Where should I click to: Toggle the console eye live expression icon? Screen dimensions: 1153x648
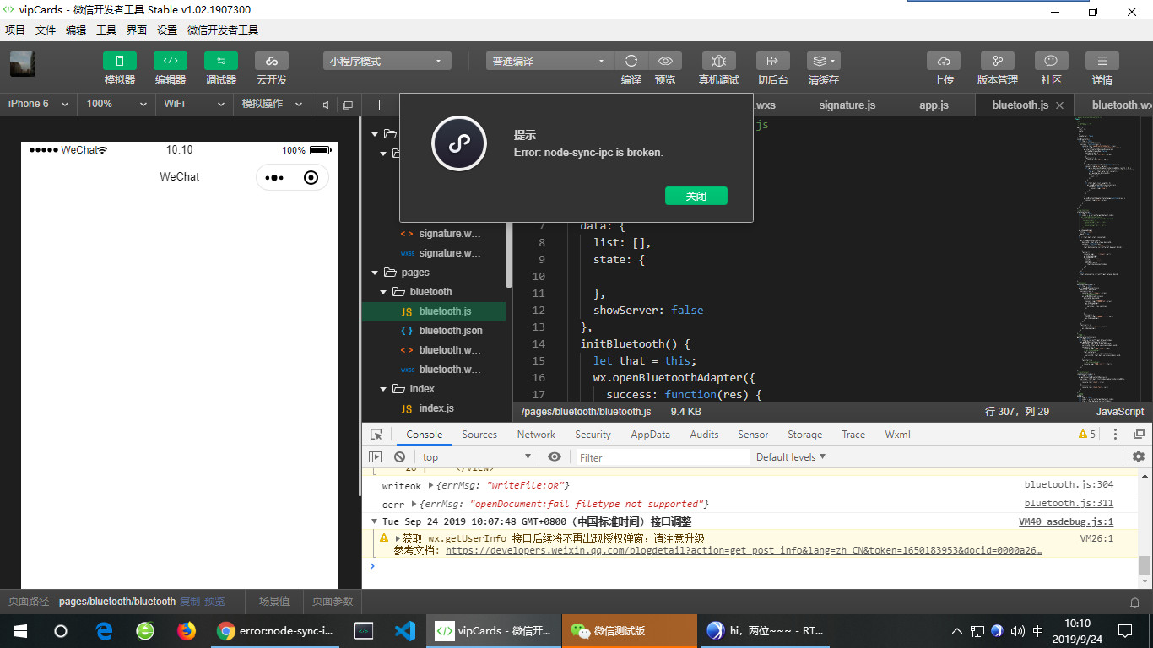coord(554,456)
